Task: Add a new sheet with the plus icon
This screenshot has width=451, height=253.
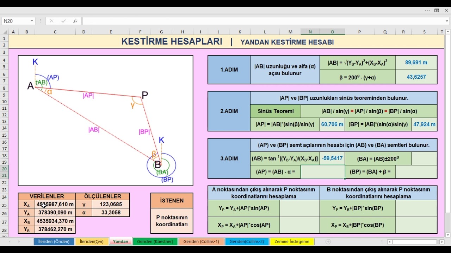Action: pos(328,242)
